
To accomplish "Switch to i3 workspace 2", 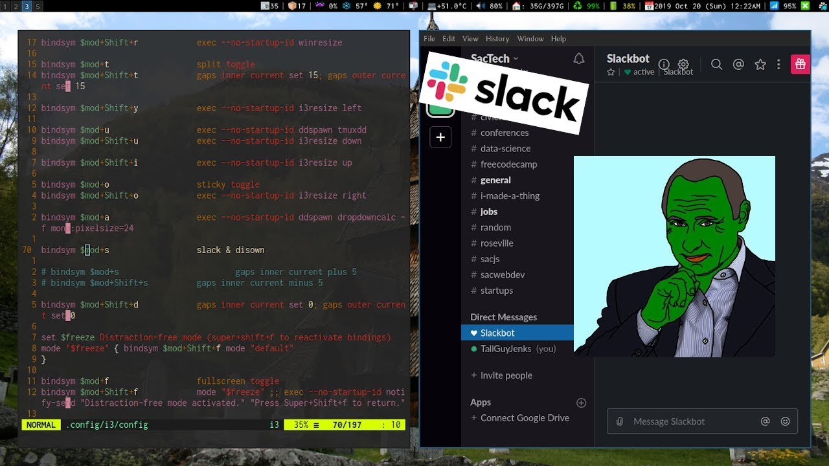I will (x=16, y=6).
